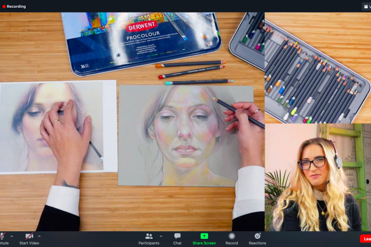Viewport: 371px width, 247px height.
Task: Click the red Leave button
Action: coord(366,239)
